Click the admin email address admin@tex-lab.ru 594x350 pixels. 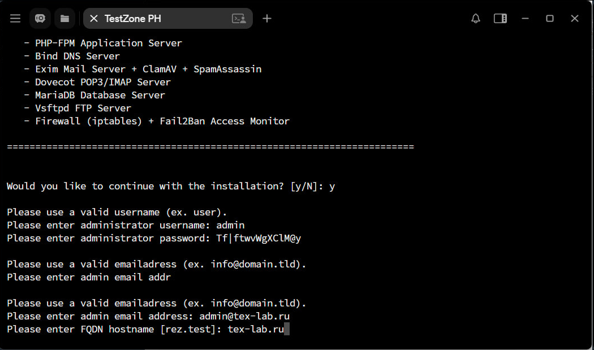pyautogui.click(x=244, y=316)
